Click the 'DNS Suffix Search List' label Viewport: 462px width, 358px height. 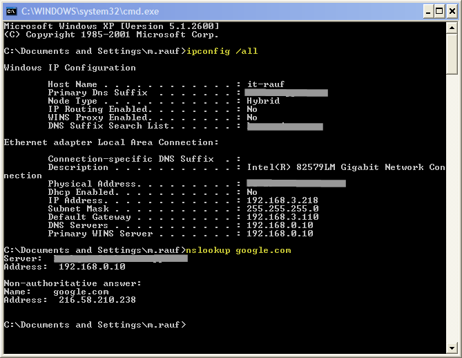click(109, 126)
